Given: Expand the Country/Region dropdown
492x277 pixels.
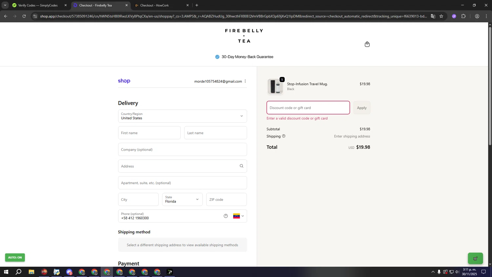Looking at the screenshot, I should tap(182, 116).
